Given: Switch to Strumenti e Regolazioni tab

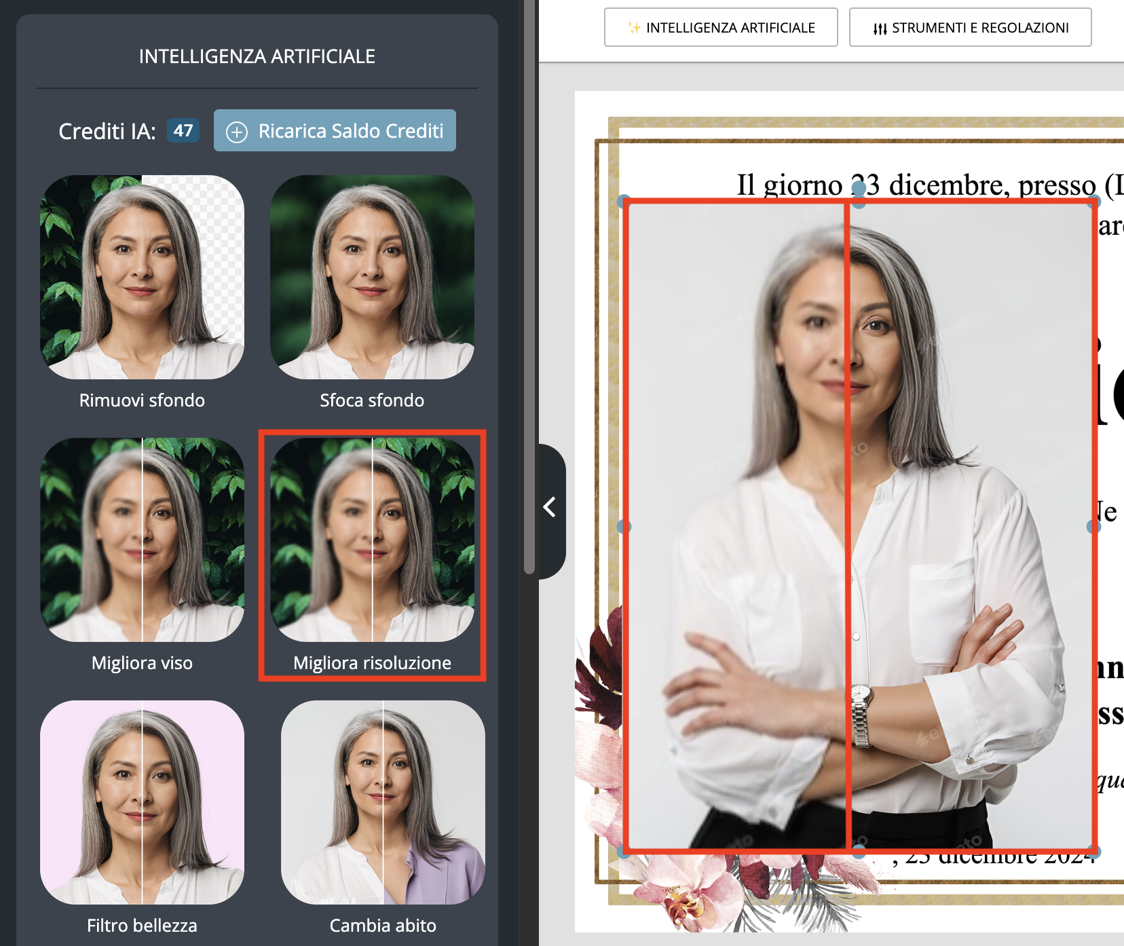Looking at the screenshot, I should [x=970, y=27].
